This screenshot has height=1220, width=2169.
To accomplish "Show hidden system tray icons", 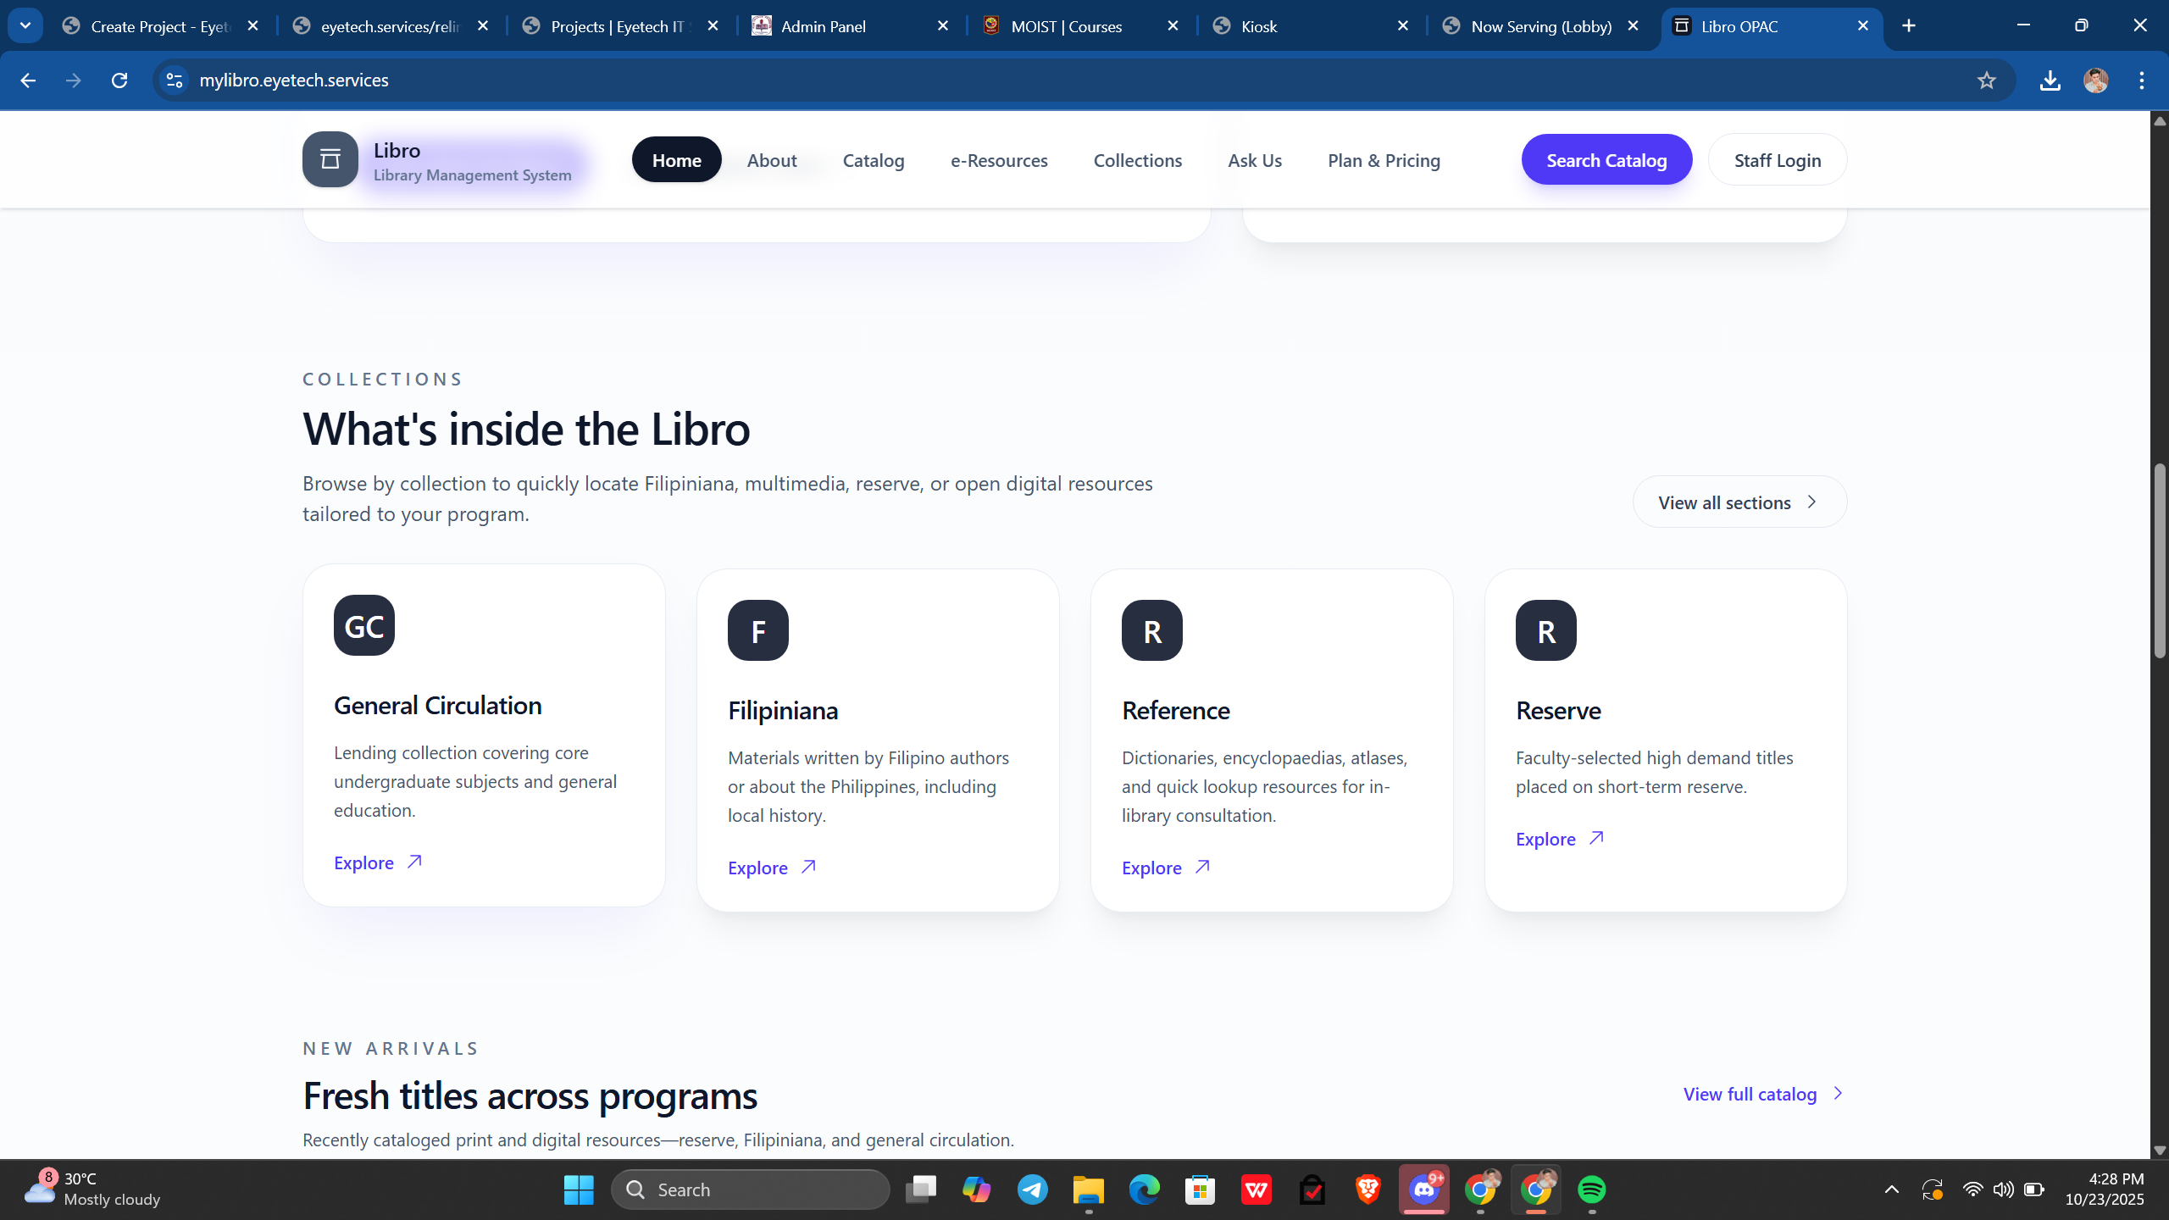I will coord(1891,1189).
